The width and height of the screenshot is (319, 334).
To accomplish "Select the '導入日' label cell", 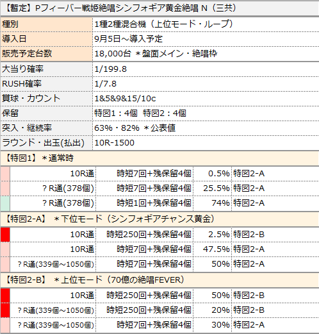I will (47, 39).
